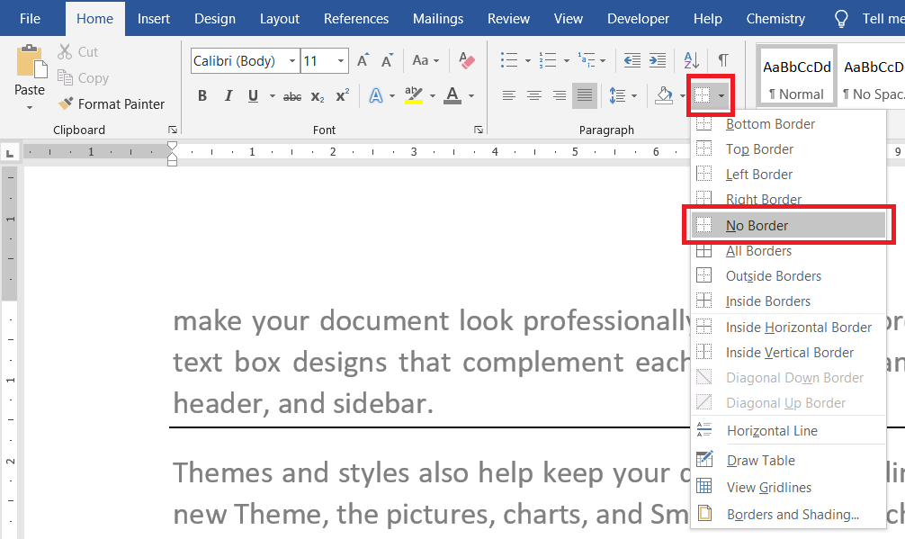Click the Increase Indent icon
Viewport: 905px width, 539px height.
click(x=659, y=61)
